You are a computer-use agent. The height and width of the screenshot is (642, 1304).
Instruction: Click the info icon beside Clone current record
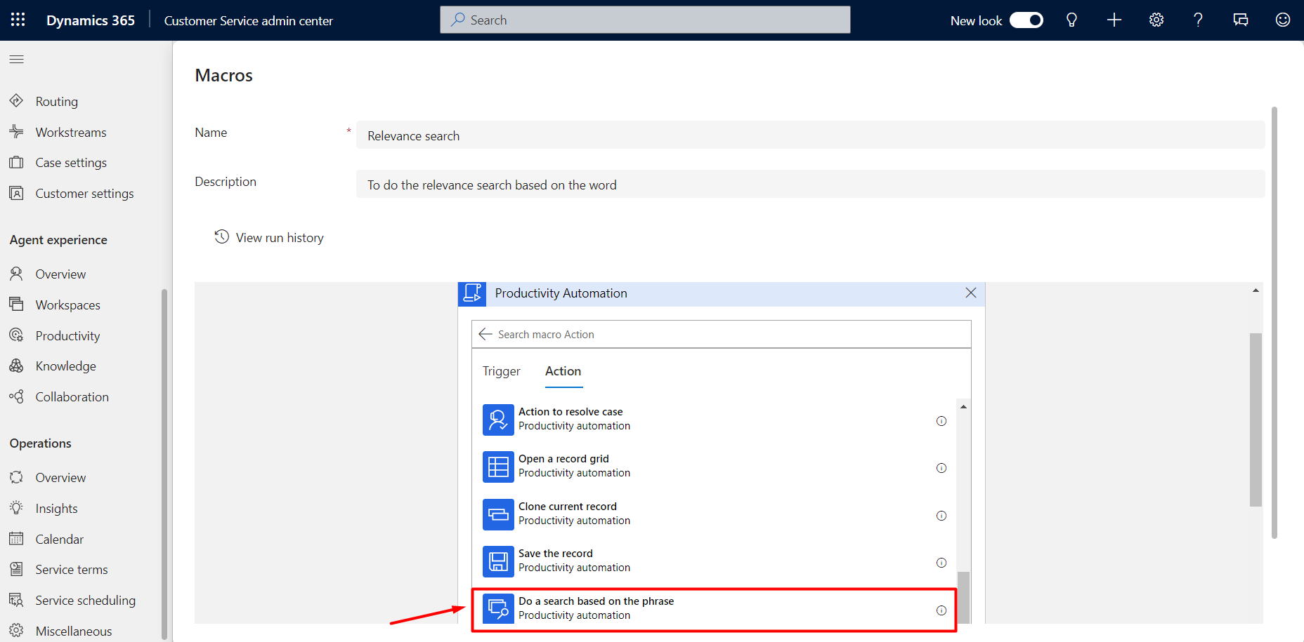(941, 516)
